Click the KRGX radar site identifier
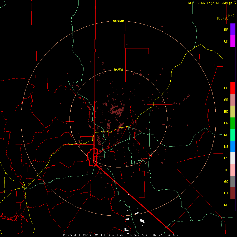237x237 pixels. pos(135,235)
